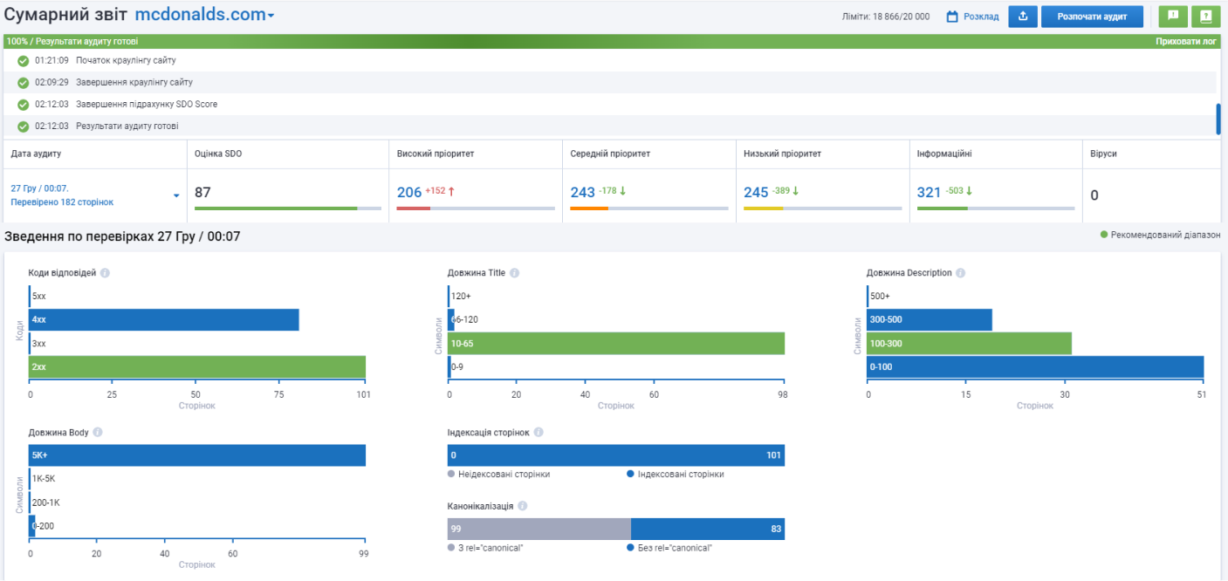Click the 1K-5K Body length label
This screenshot has height=581, width=1228.
pyautogui.click(x=44, y=479)
